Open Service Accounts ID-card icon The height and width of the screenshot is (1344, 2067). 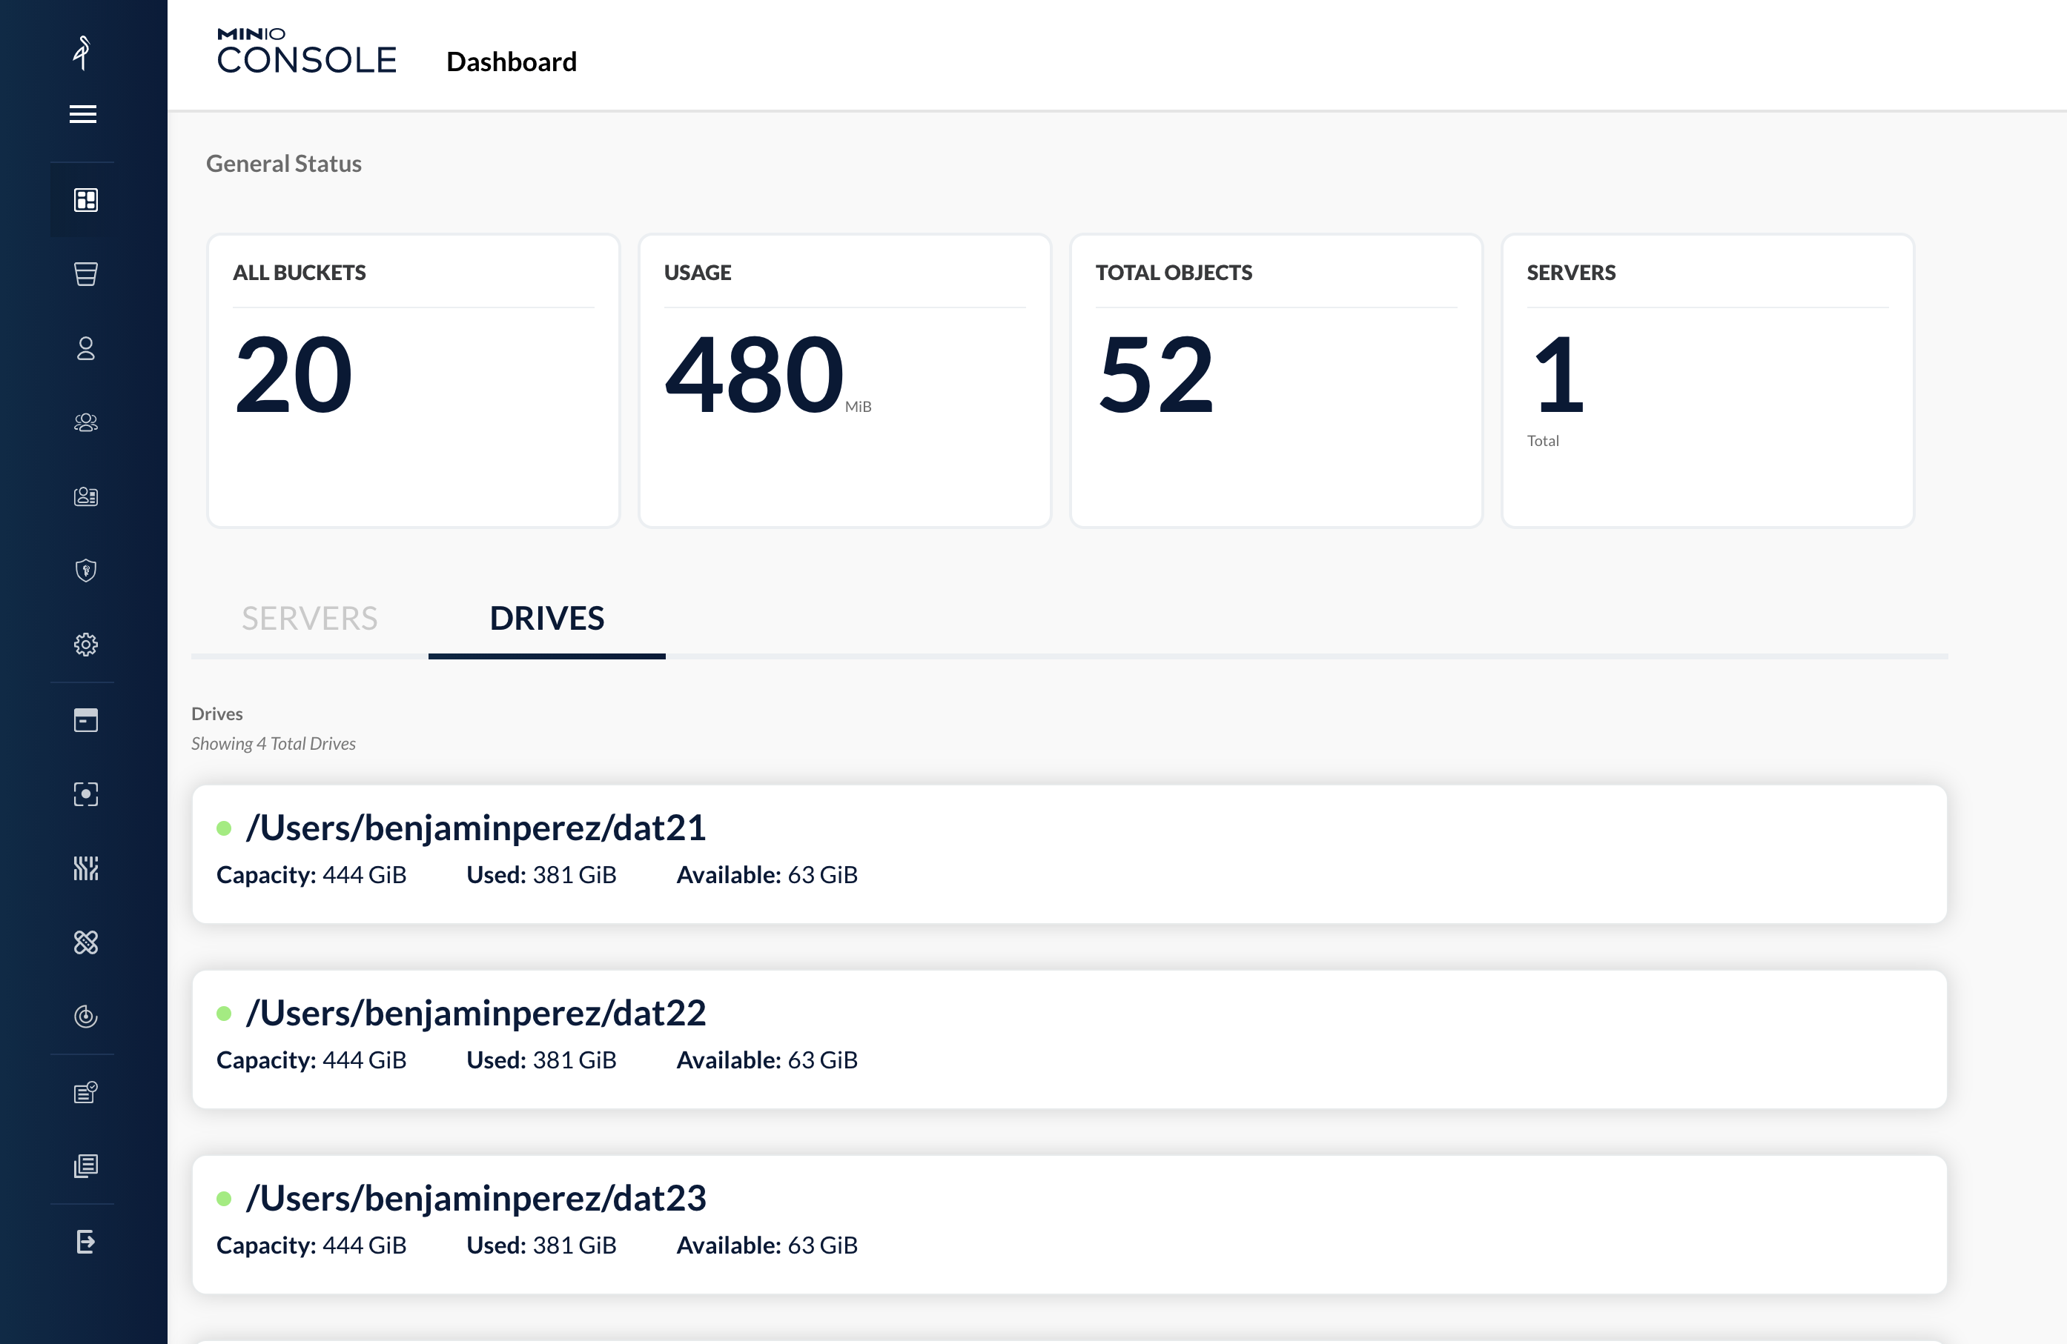pos(85,496)
